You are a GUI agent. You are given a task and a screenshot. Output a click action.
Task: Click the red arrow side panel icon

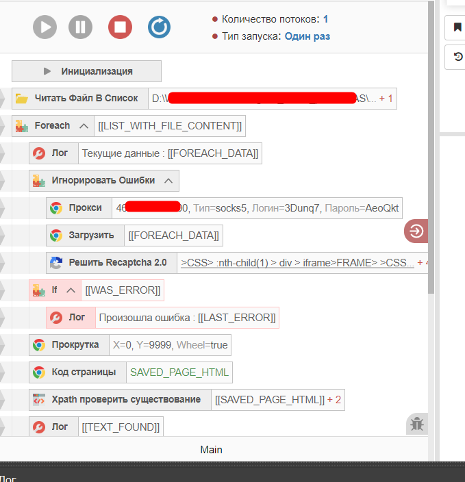coord(416,231)
